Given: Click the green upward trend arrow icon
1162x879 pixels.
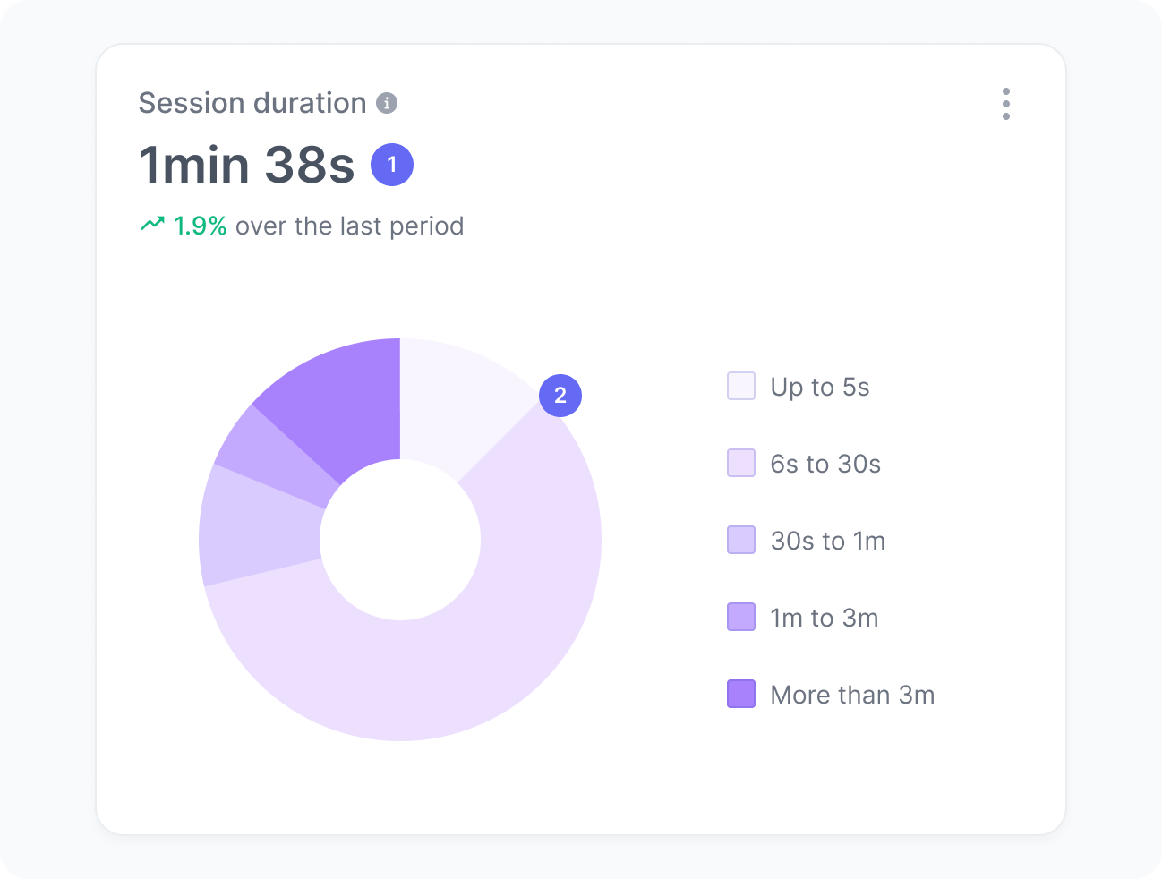Looking at the screenshot, I should point(153,224).
